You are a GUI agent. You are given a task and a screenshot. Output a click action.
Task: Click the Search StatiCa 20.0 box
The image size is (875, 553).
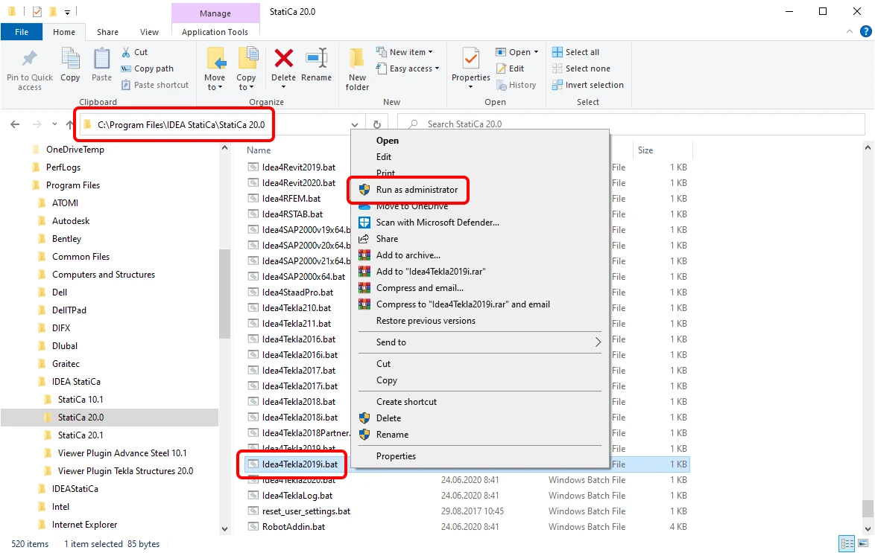coord(631,124)
